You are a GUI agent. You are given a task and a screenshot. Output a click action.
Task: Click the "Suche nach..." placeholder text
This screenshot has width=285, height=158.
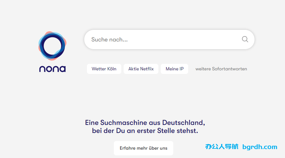coord(109,39)
